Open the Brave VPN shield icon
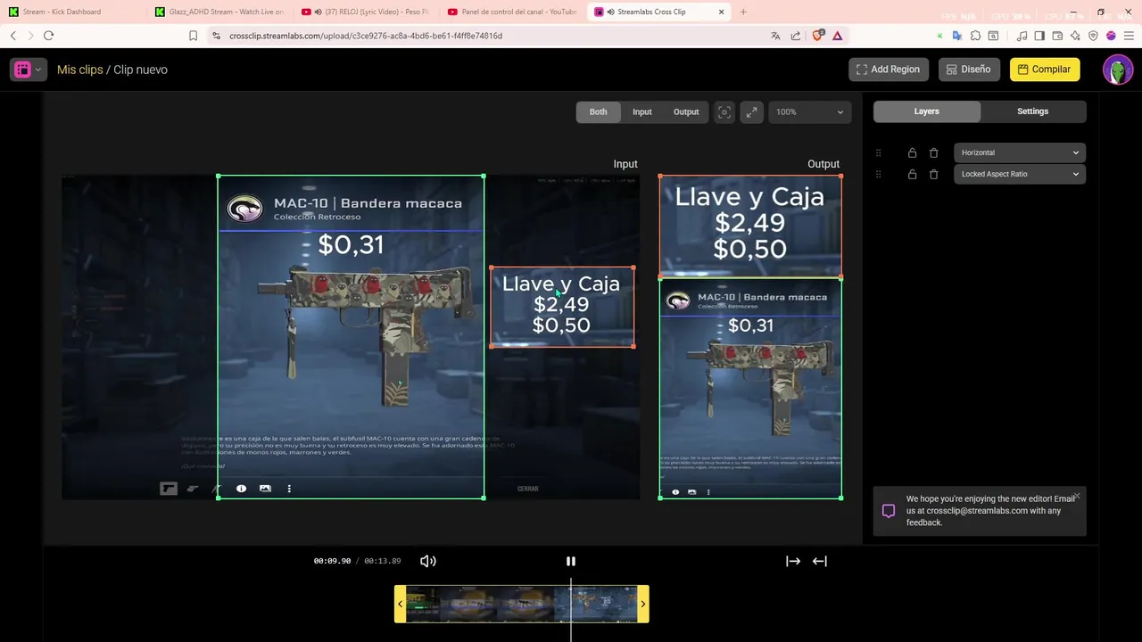Screen dimensions: 1142x642 pos(1093,36)
